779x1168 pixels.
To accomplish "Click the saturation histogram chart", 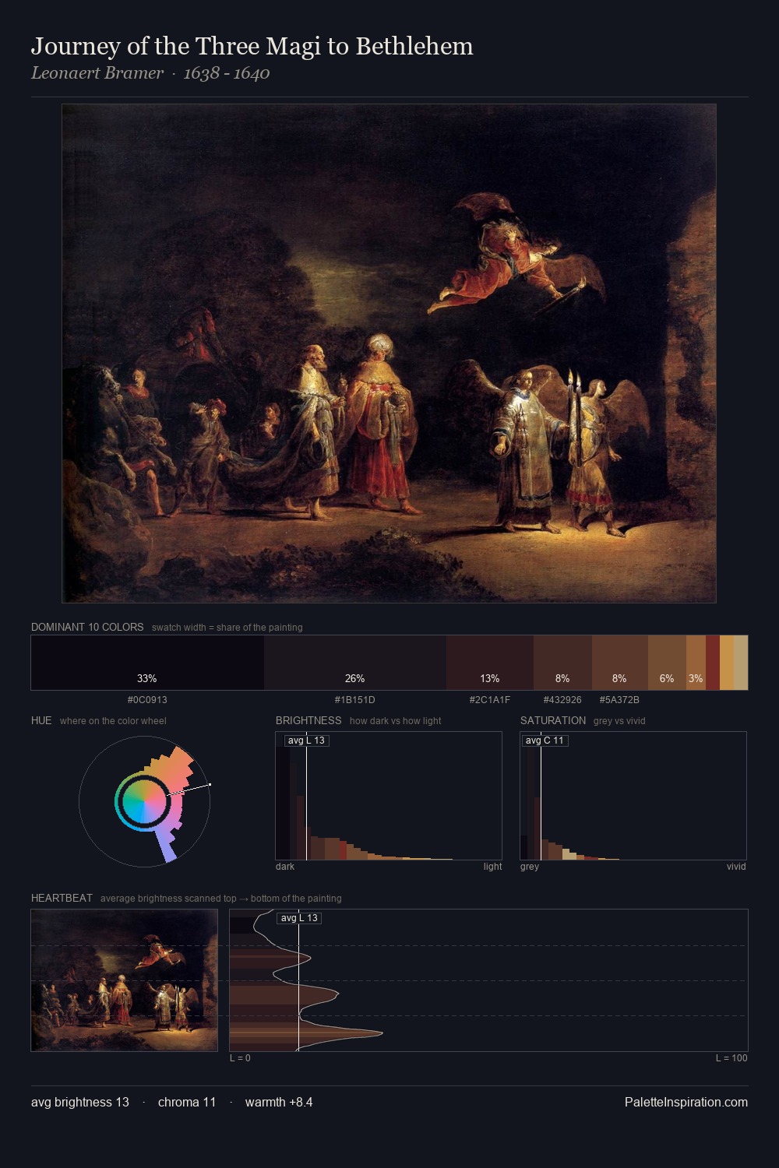I will point(633,796).
